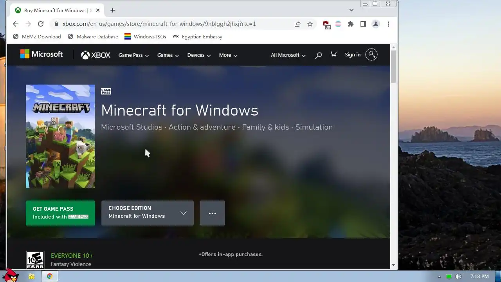Open the Choose Edition dropdown
Screen dimensions: 501x282
[x=148, y=213]
